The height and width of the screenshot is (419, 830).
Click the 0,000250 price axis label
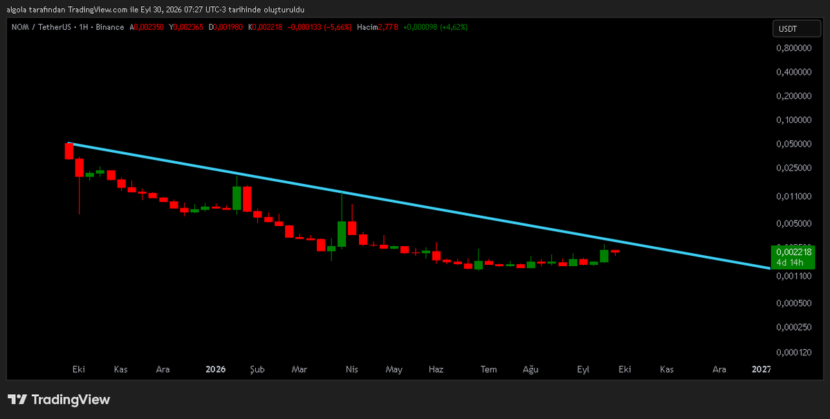[x=793, y=328]
